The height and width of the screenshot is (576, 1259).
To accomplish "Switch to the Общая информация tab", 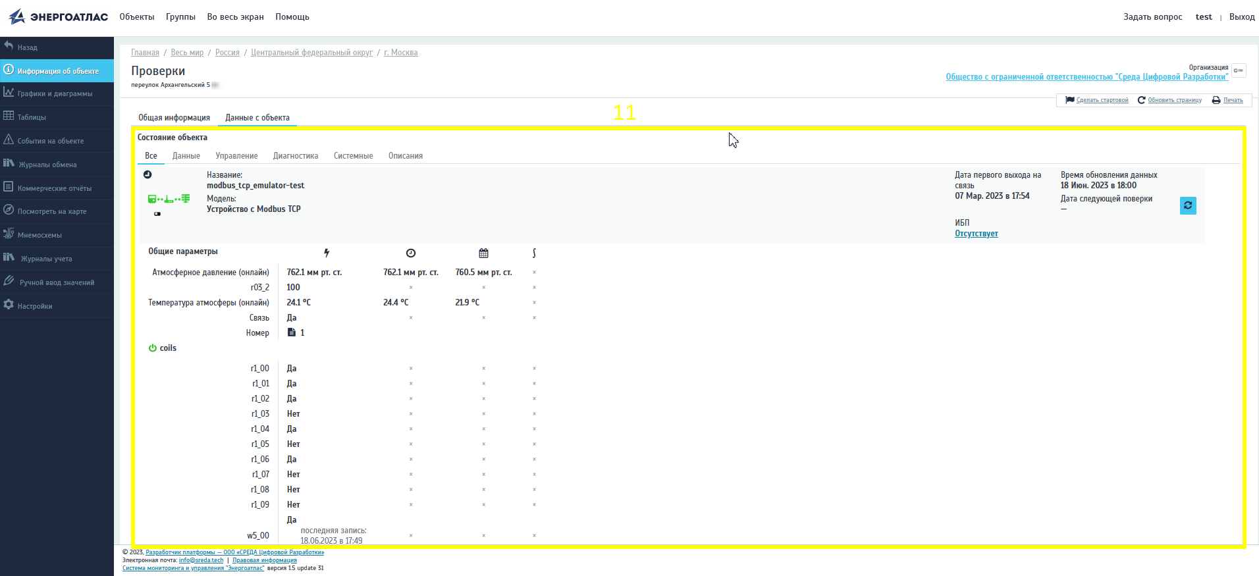I will coord(174,118).
